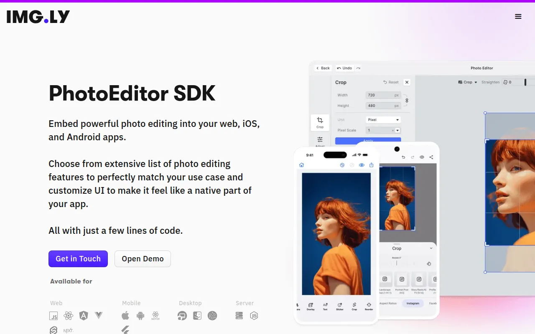Select the Angular platform icon
The height and width of the screenshot is (334, 535).
84,316
